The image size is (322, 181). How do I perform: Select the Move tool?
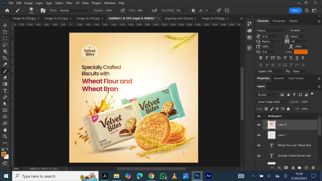5,25
